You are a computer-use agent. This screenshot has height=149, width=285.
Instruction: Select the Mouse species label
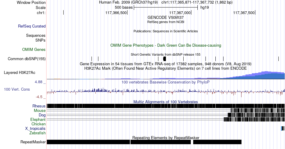click(x=40, y=111)
